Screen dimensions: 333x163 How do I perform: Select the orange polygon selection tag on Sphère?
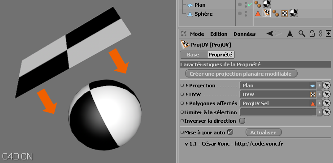pos(258,13)
